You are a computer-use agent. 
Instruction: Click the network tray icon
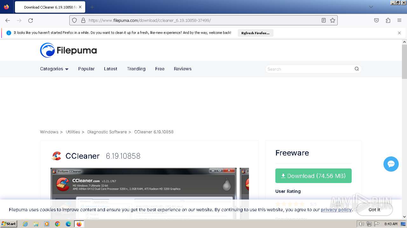[369, 224]
